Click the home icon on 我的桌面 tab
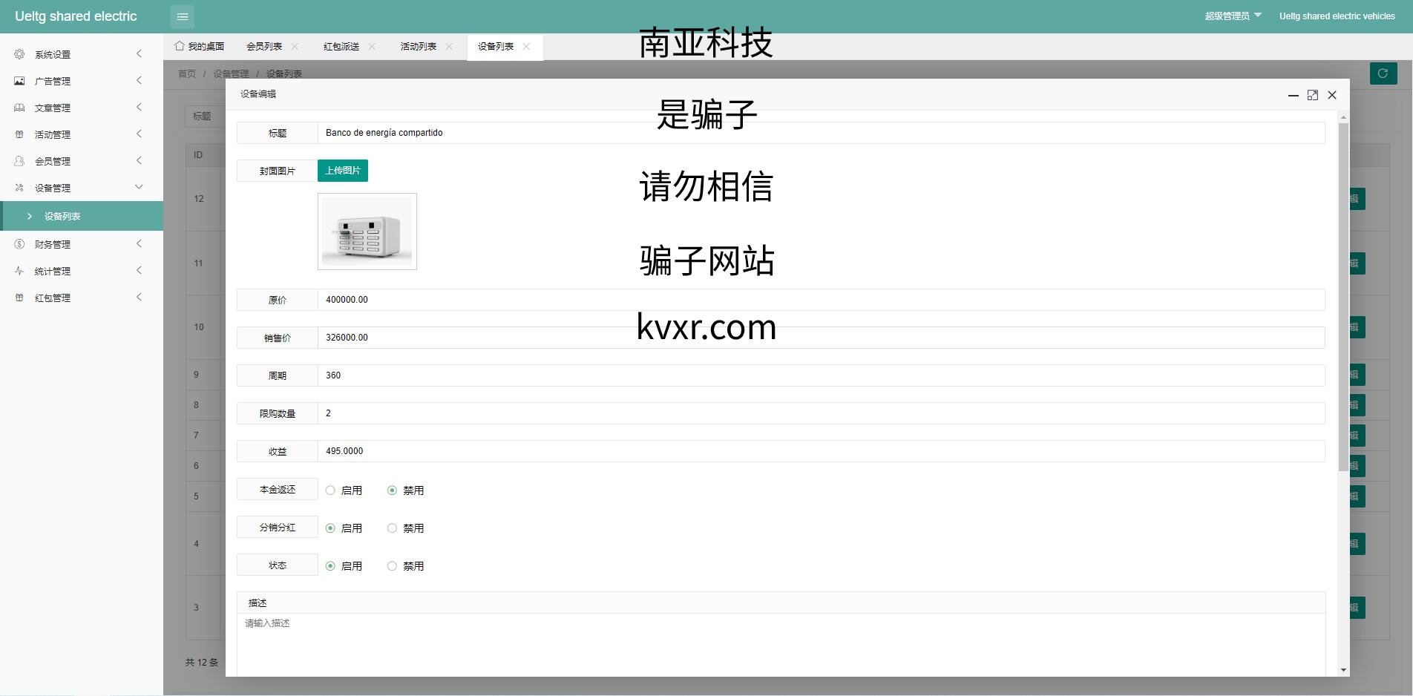Screen dimensions: 1413x696 tap(180, 46)
